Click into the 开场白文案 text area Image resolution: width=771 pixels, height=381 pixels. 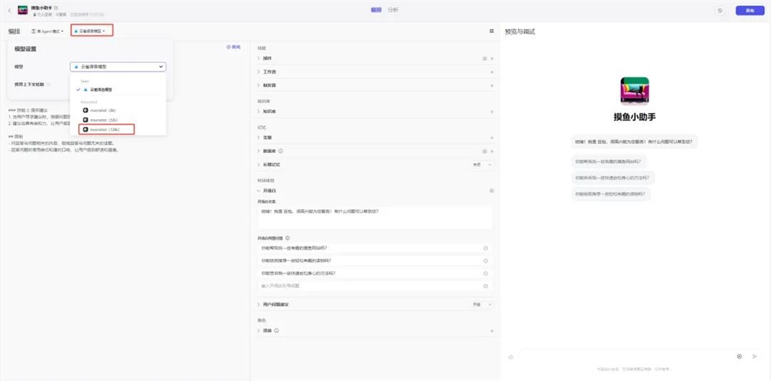pos(375,218)
